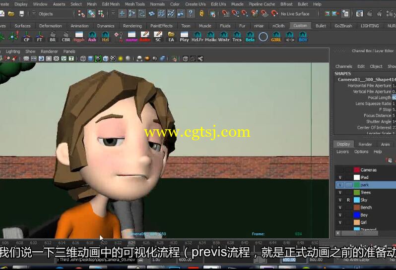Viewport: 396px width, 270px height.
Task: Open the Create UVs menu
Action: tap(195, 4)
